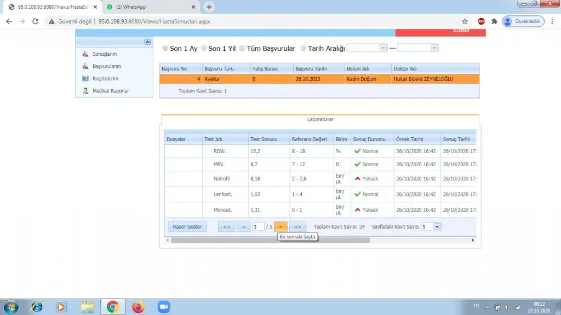Open Başvurularım in the sidebar menu
This screenshot has width=561, height=315.
click(x=106, y=66)
